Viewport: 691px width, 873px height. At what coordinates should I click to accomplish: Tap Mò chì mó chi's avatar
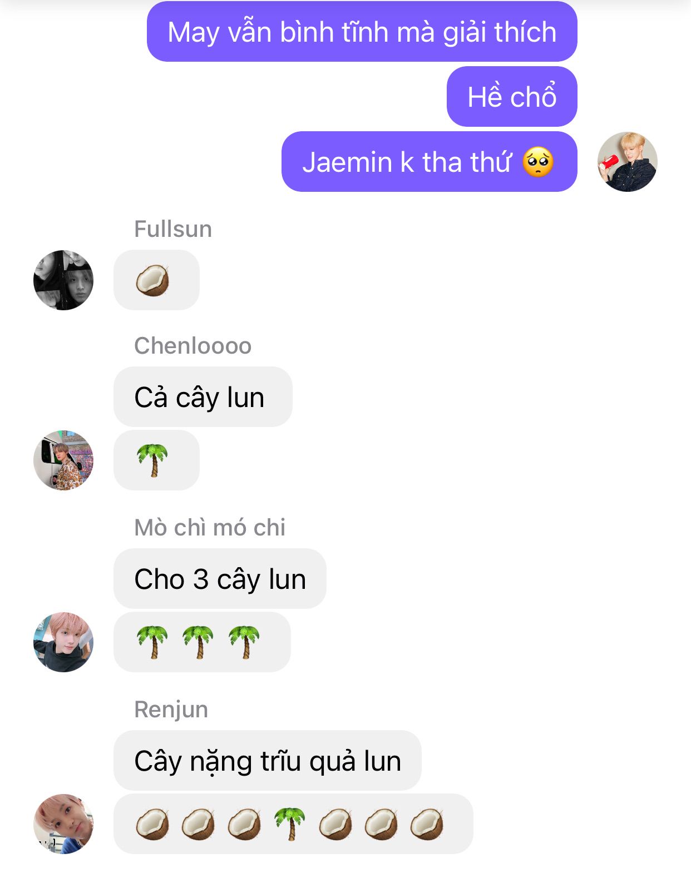click(x=63, y=642)
